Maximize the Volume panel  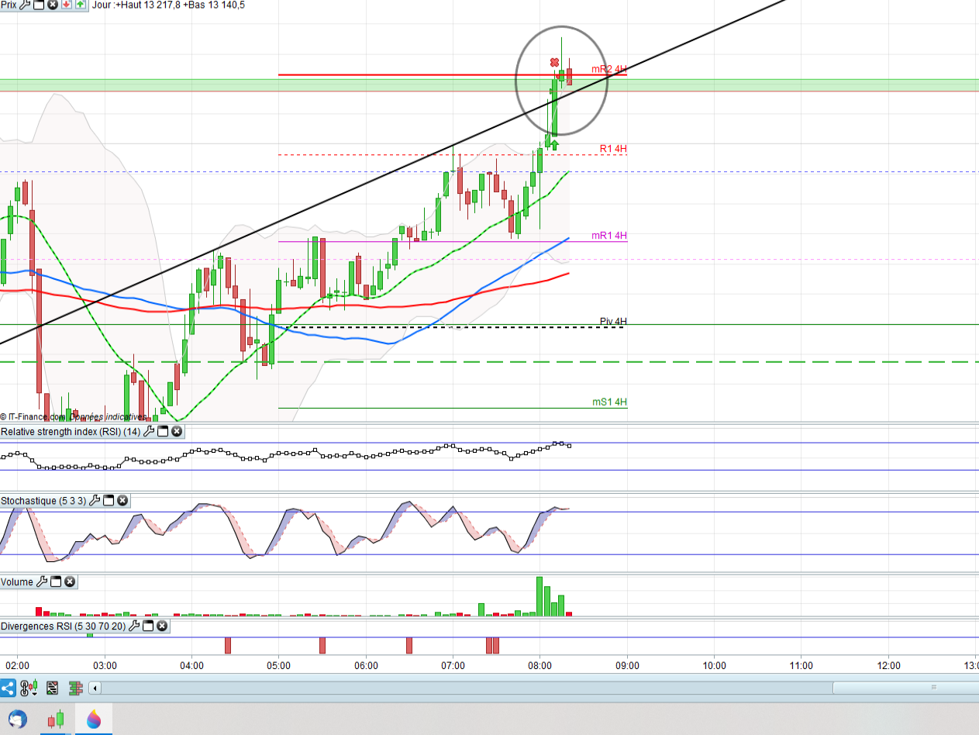(x=57, y=581)
